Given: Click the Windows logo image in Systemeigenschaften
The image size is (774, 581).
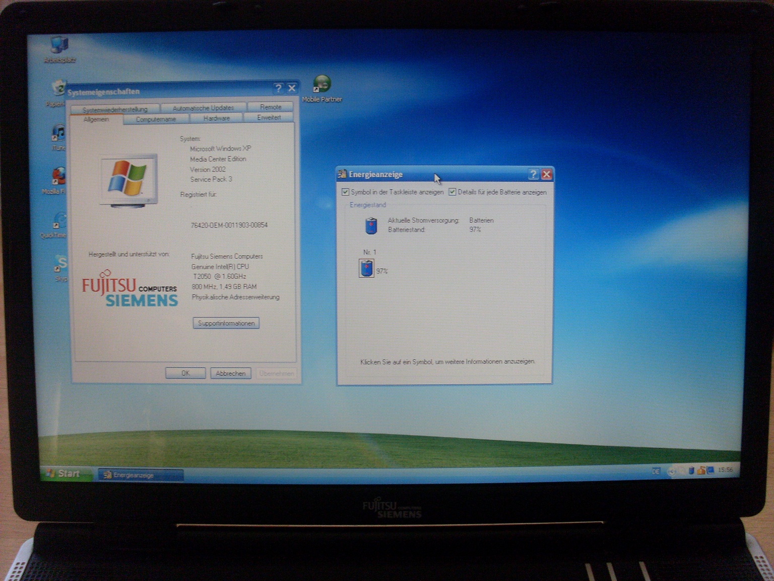Looking at the screenshot, I should coord(129,180).
